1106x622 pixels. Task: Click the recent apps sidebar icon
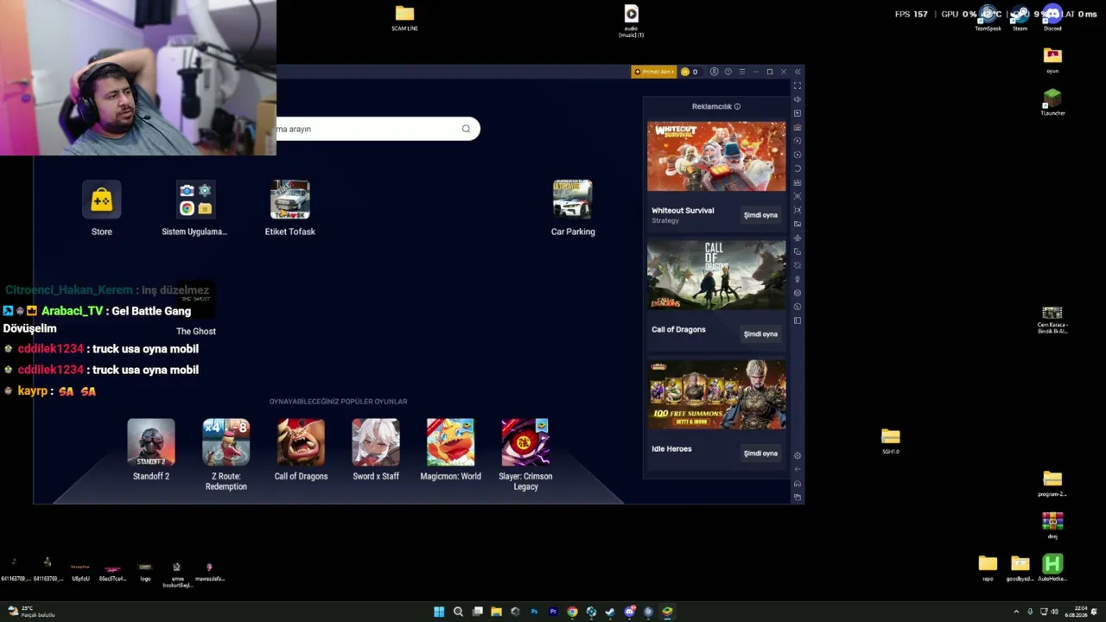[x=798, y=497]
